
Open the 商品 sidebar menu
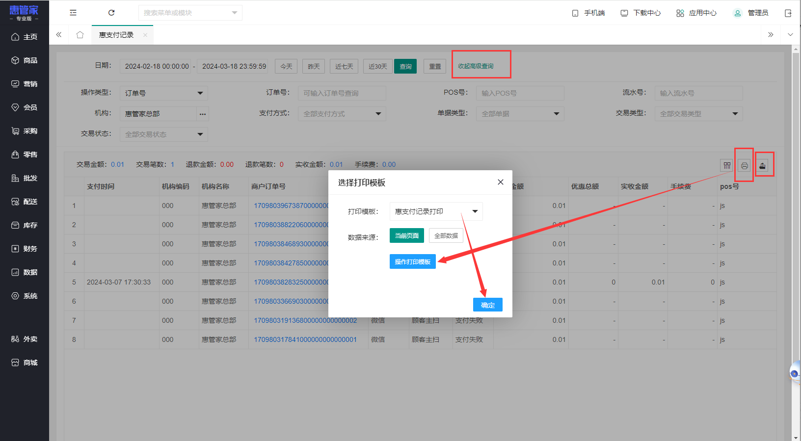[x=25, y=60]
